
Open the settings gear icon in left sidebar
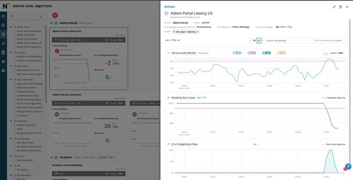point(4,71)
